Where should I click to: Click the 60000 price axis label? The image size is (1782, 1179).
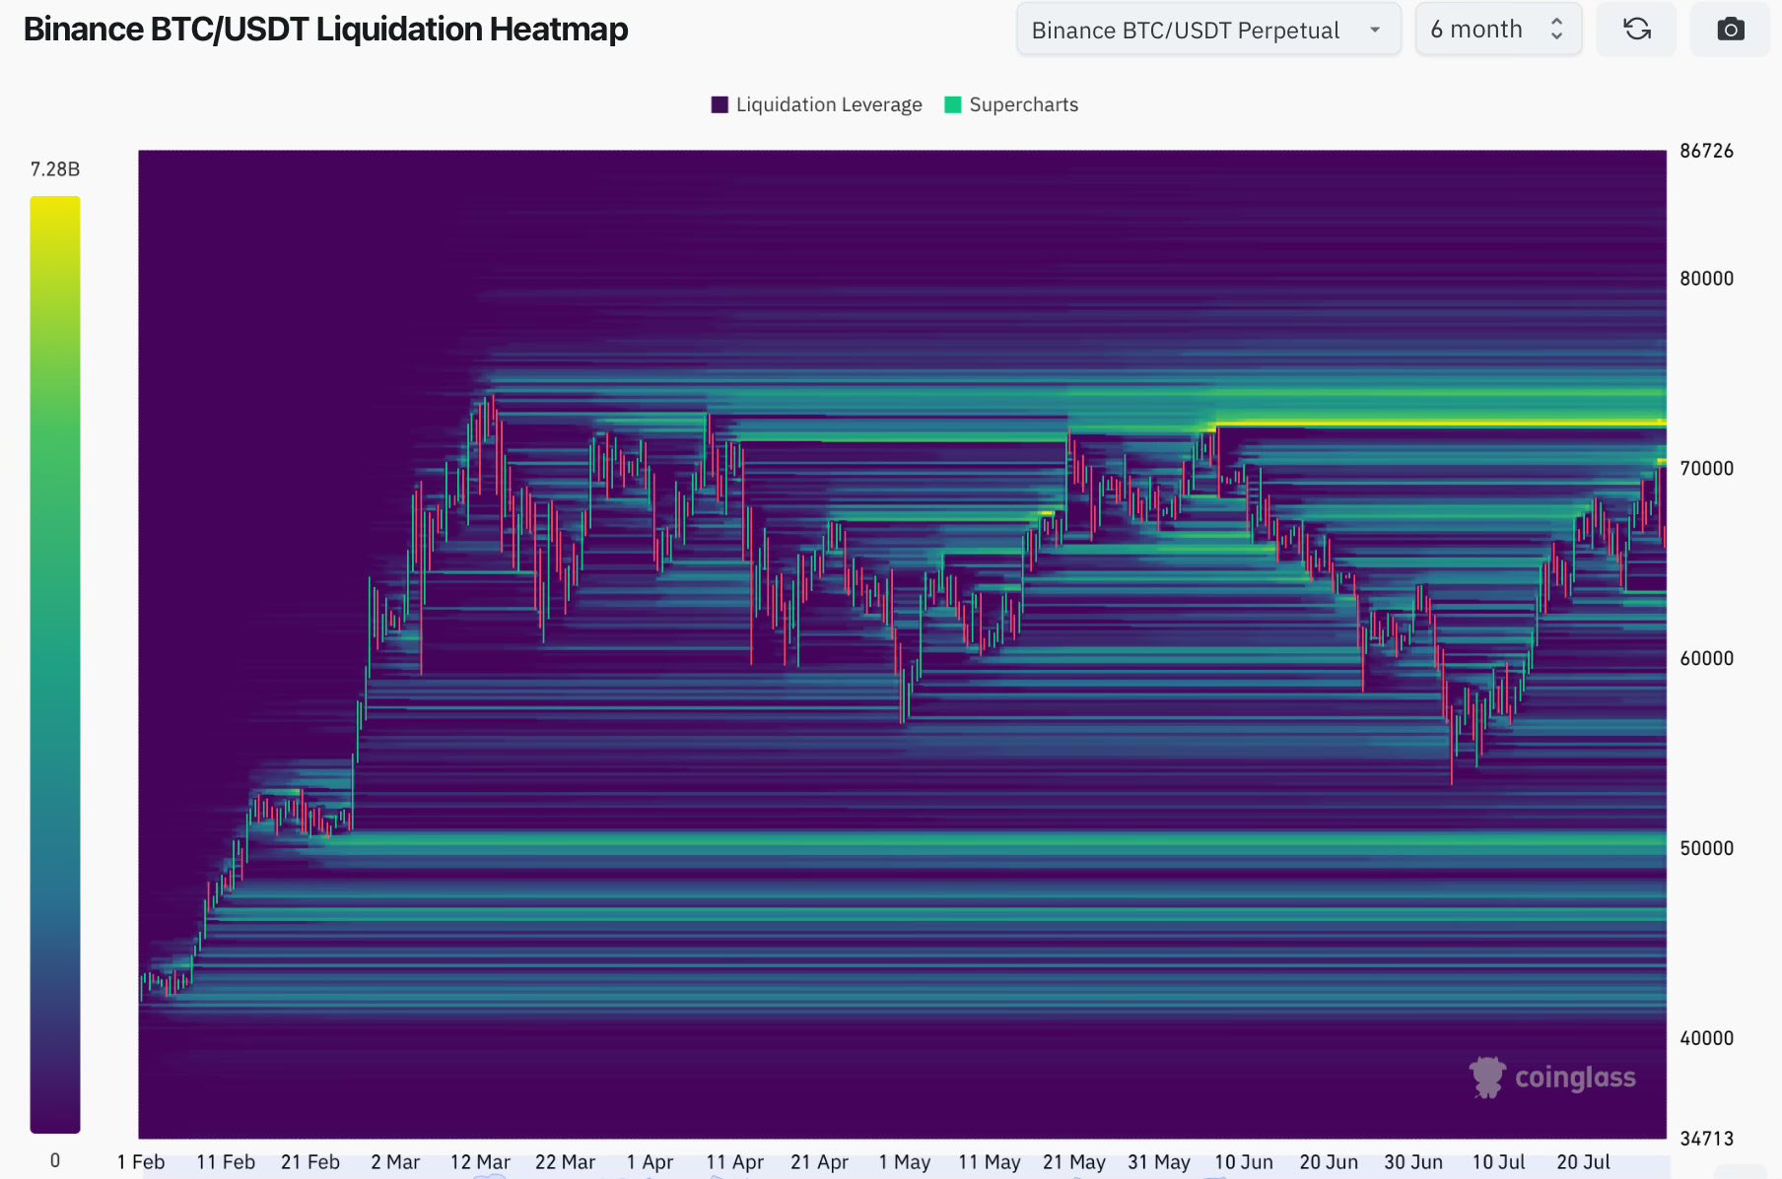1706,659
